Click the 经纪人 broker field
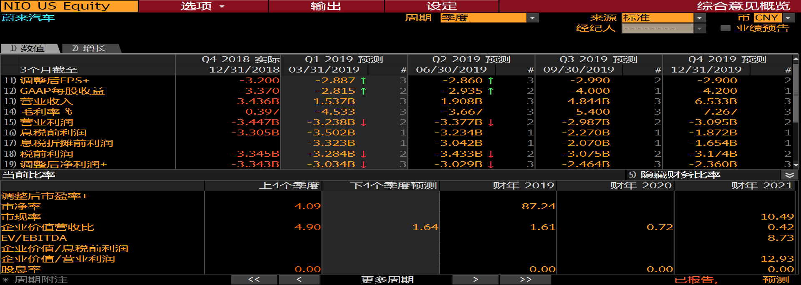This screenshot has height=285, width=801. point(658,28)
